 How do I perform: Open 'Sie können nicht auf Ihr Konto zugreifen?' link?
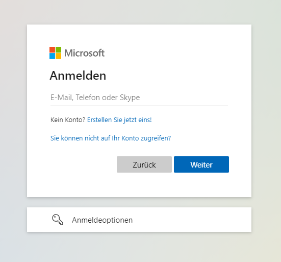coord(111,138)
